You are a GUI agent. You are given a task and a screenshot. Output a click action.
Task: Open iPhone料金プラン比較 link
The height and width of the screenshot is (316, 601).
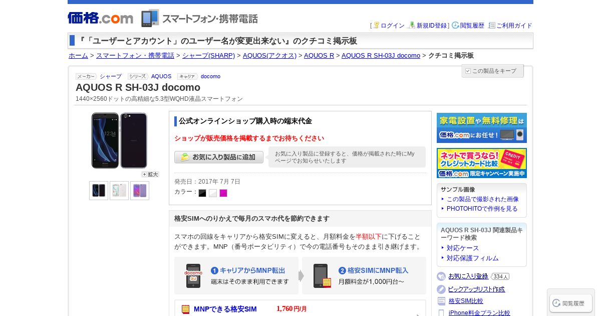pyautogui.click(x=479, y=313)
